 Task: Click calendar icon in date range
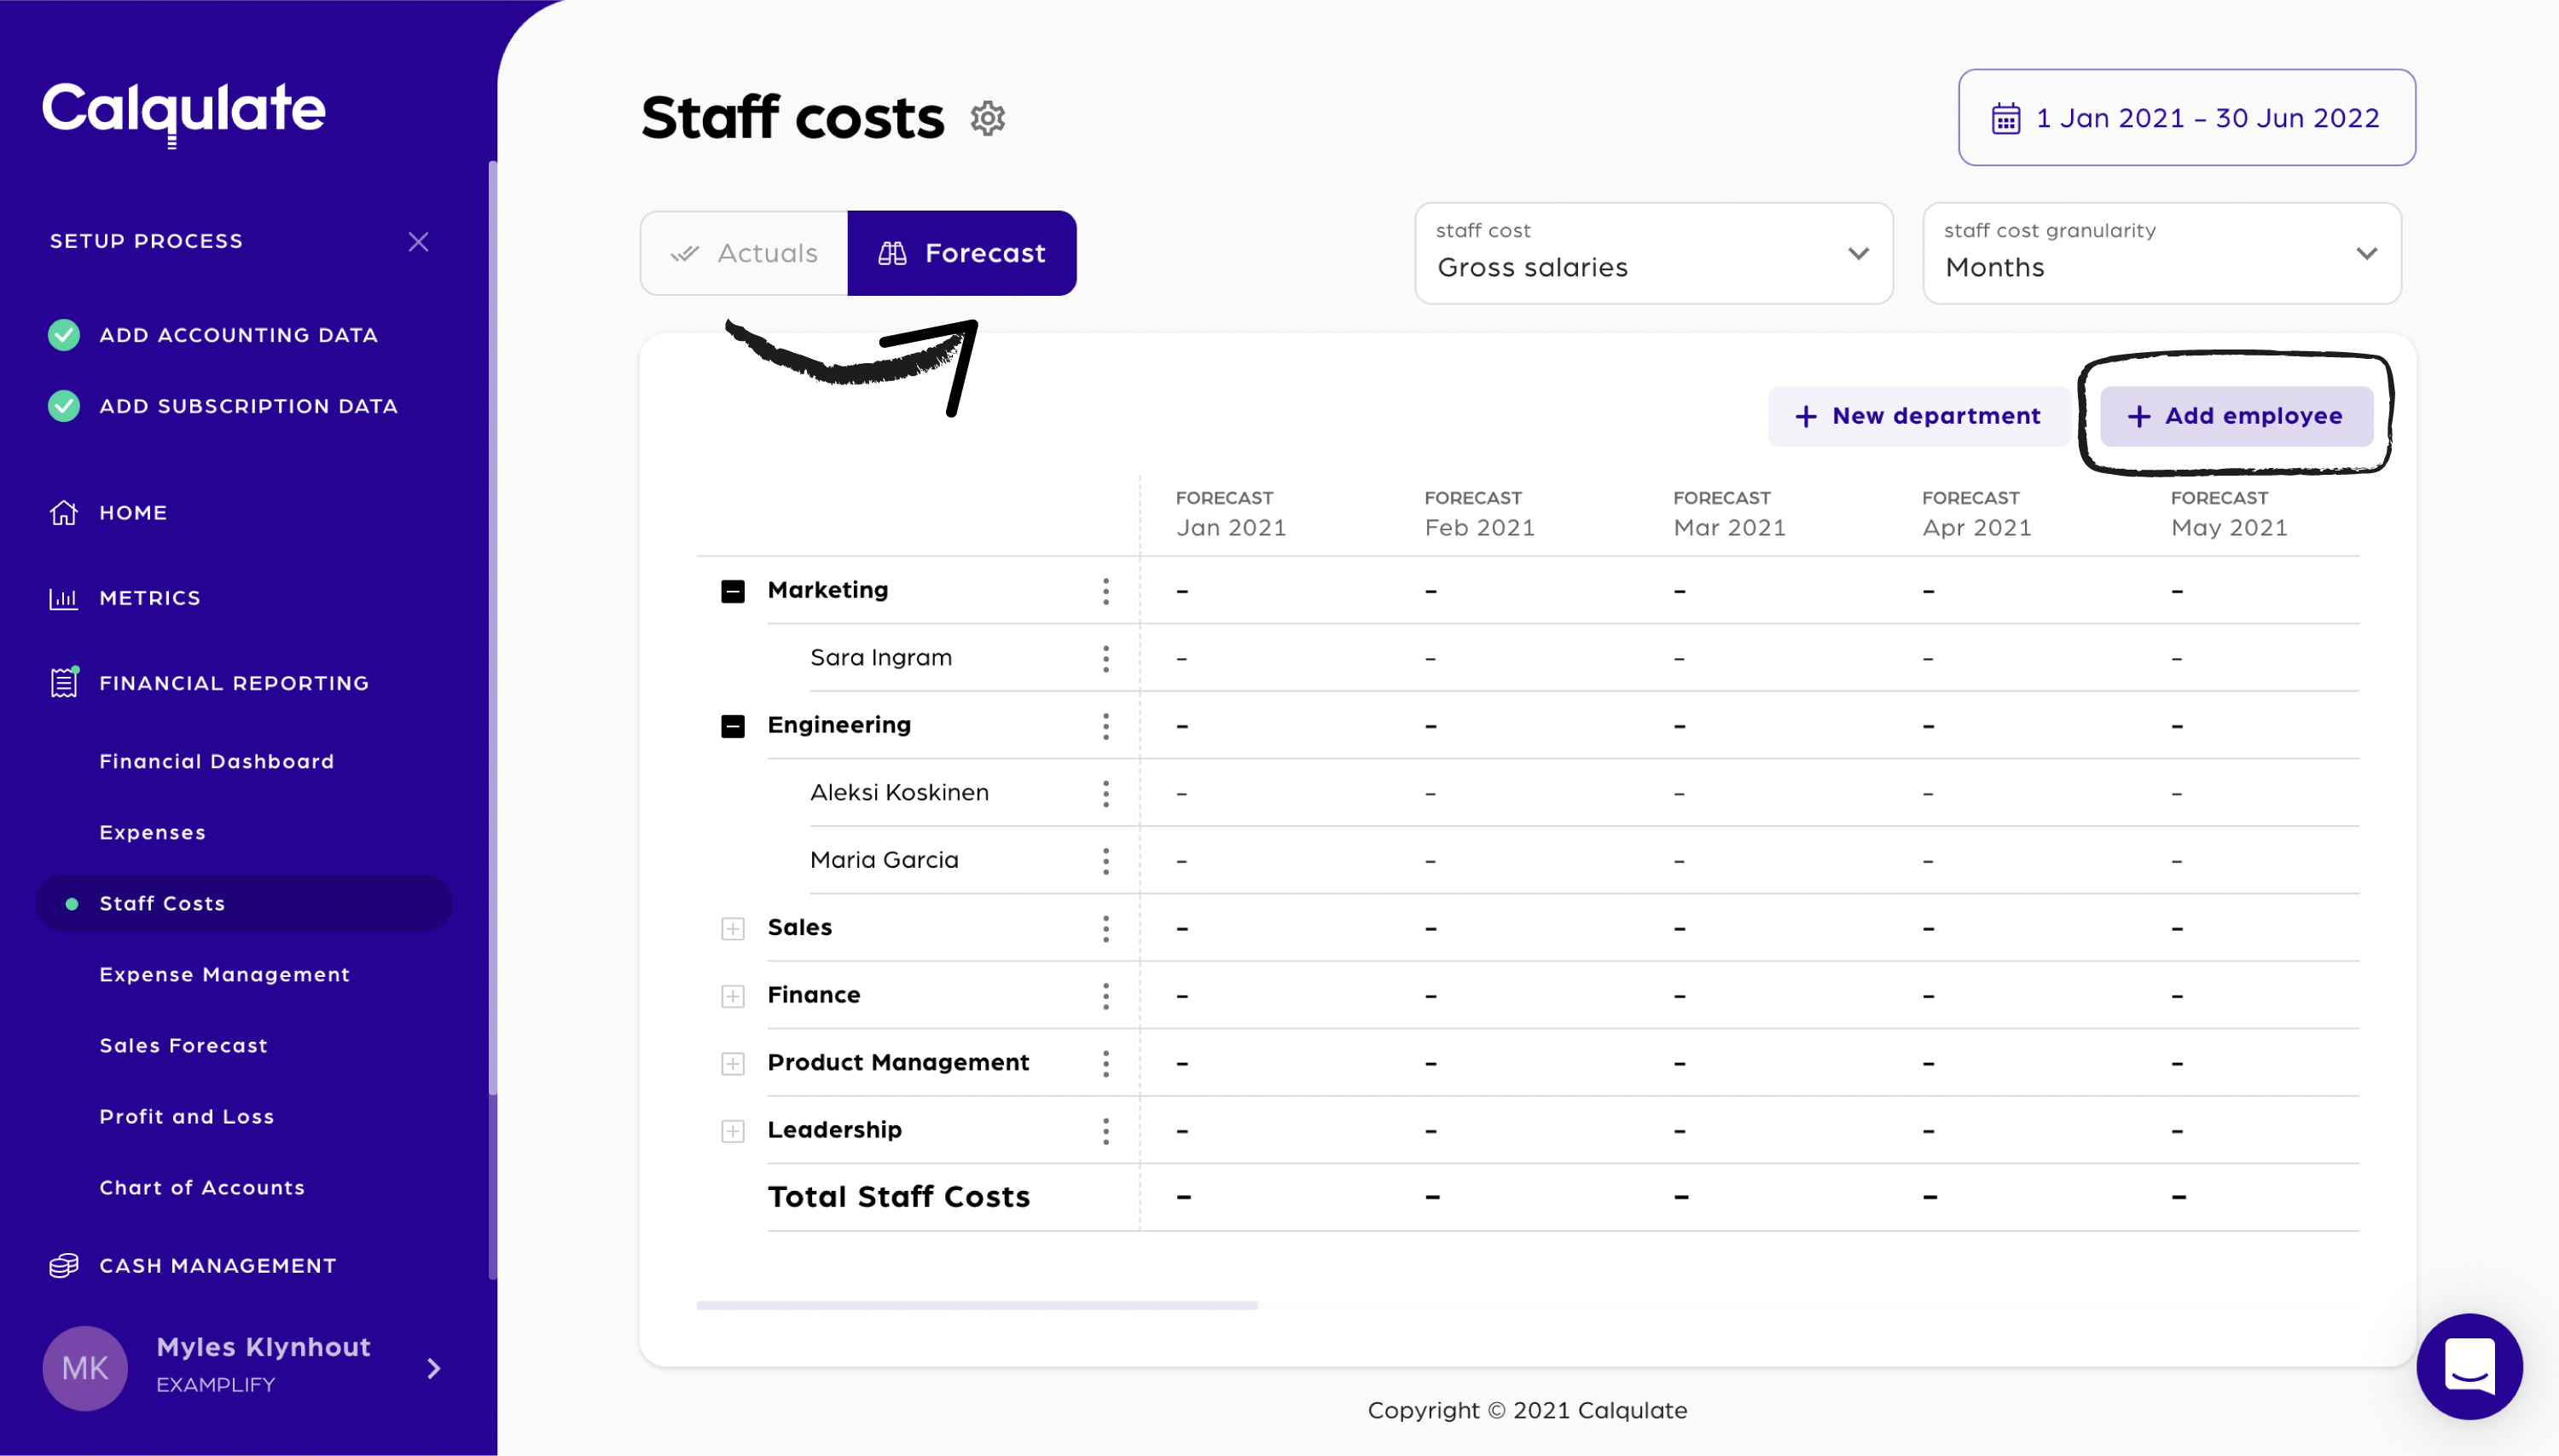point(2005,118)
